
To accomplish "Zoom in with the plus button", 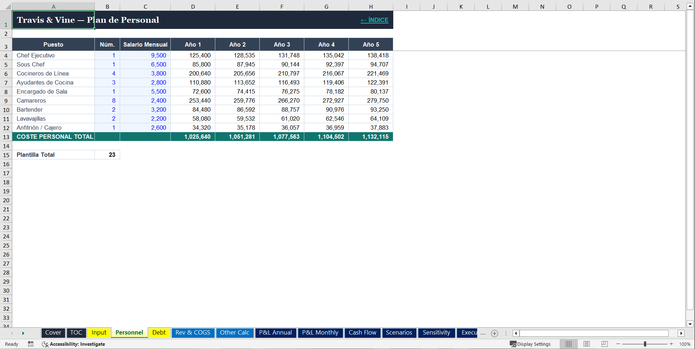I will click(x=671, y=344).
